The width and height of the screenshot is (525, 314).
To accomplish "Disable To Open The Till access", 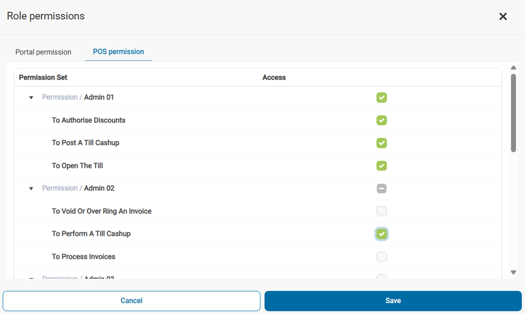I will [x=381, y=166].
